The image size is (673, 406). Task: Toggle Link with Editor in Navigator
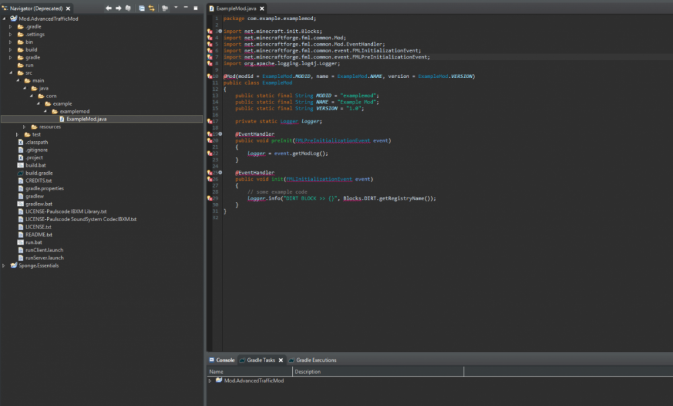151,8
